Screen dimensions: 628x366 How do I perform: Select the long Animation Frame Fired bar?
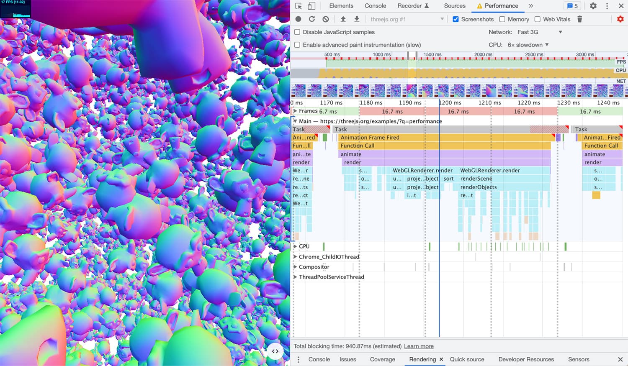click(x=446, y=137)
